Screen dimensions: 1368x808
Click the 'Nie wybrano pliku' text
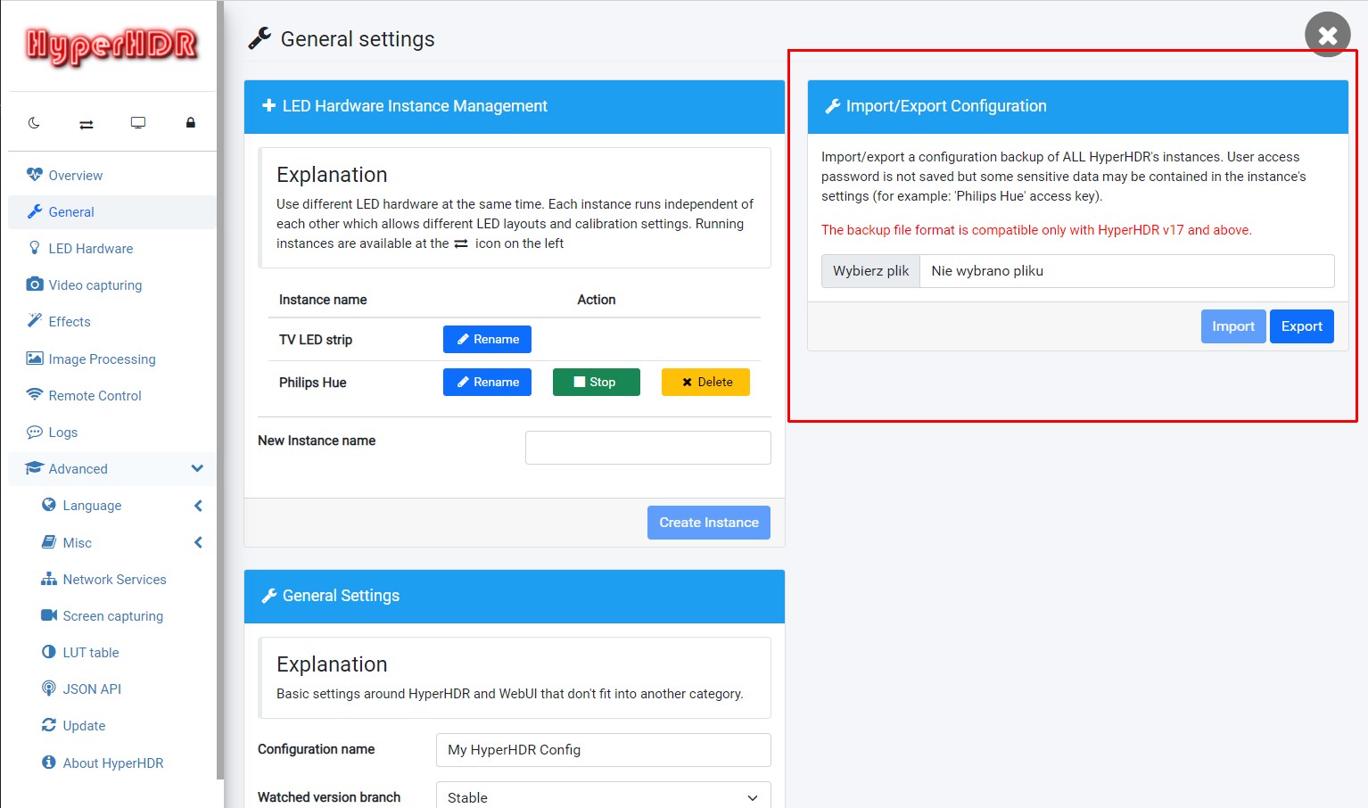pos(987,271)
